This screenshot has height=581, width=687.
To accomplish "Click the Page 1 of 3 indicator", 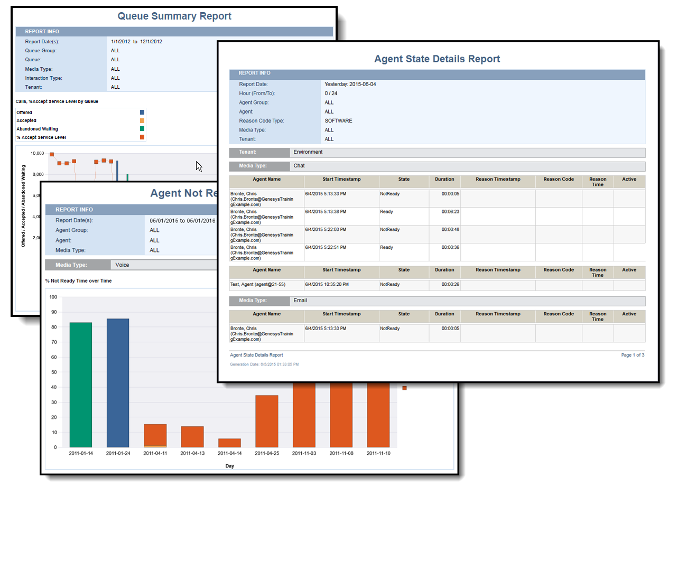I will 633,355.
